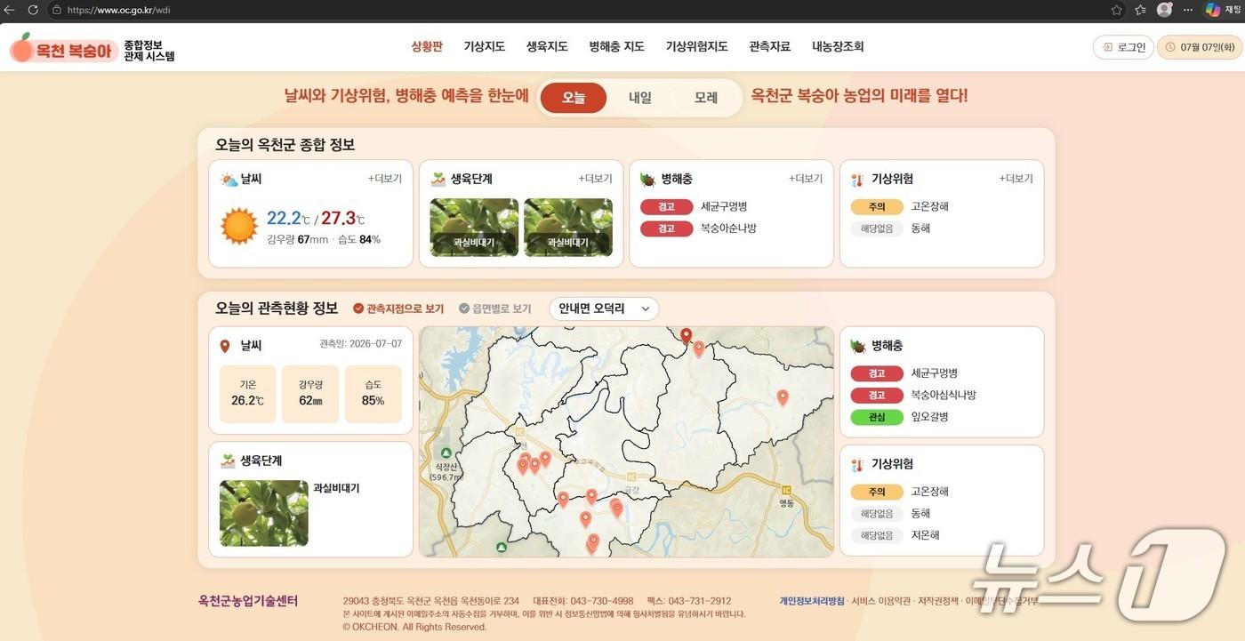Open the browser favorites list icon
Viewport: 1245px width, 641px height.
(1141, 10)
